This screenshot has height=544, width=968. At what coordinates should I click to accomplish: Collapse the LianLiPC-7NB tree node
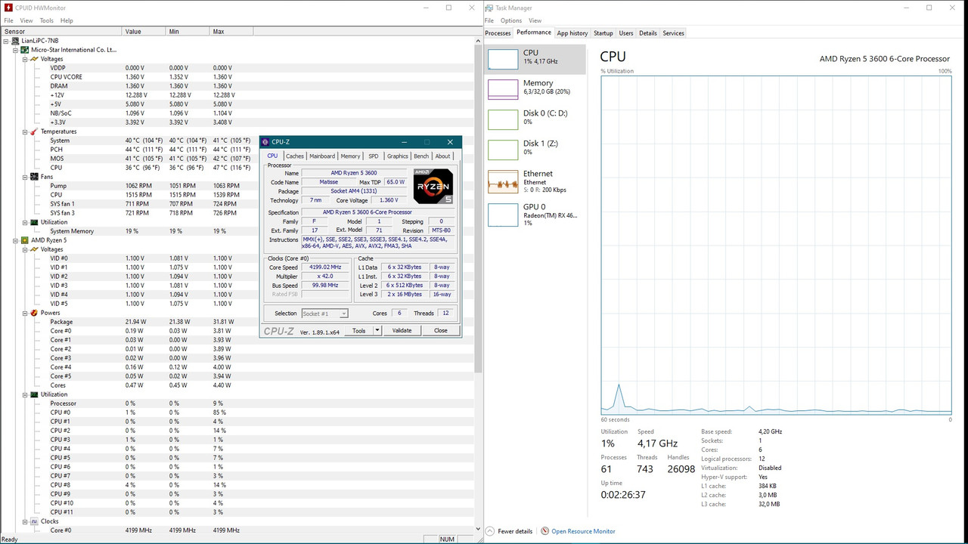pyautogui.click(x=7, y=41)
